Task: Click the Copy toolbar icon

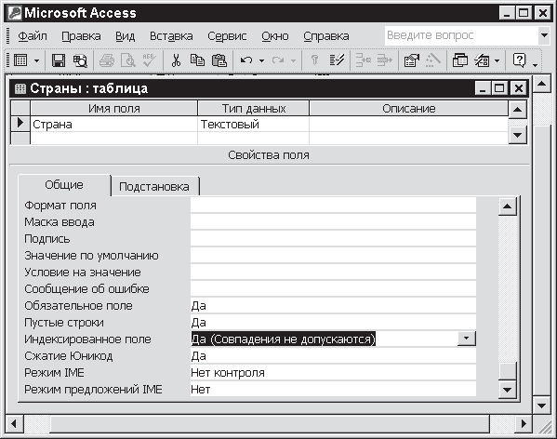Action: [197, 60]
